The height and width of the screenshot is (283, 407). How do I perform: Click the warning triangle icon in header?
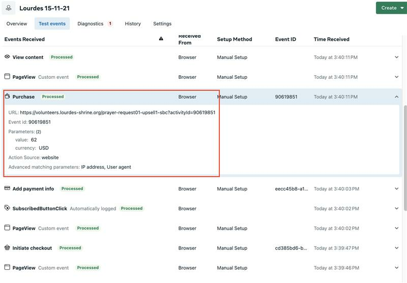tap(161, 39)
